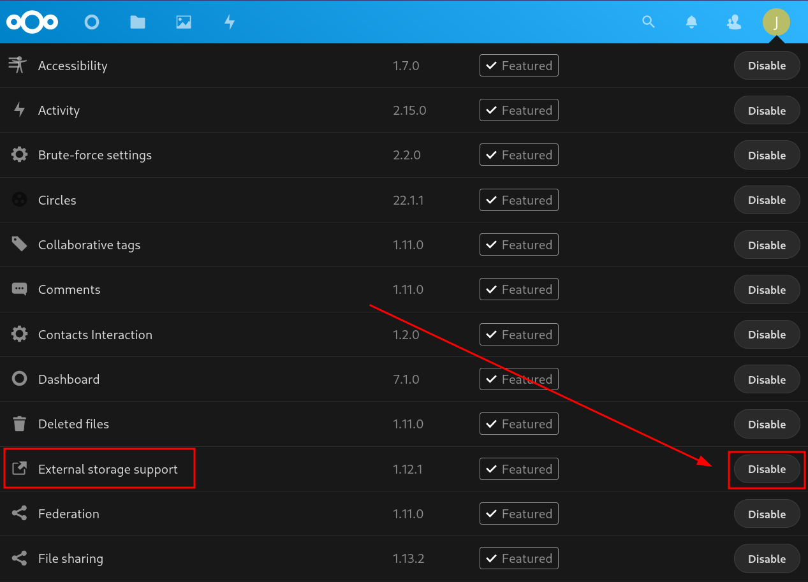This screenshot has width=808, height=582.
Task: Disable the Federation app
Action: (x=767, y=514)
